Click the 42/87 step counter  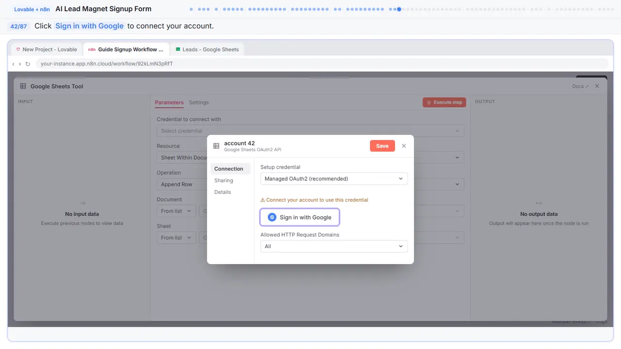(x=18, y=26)
